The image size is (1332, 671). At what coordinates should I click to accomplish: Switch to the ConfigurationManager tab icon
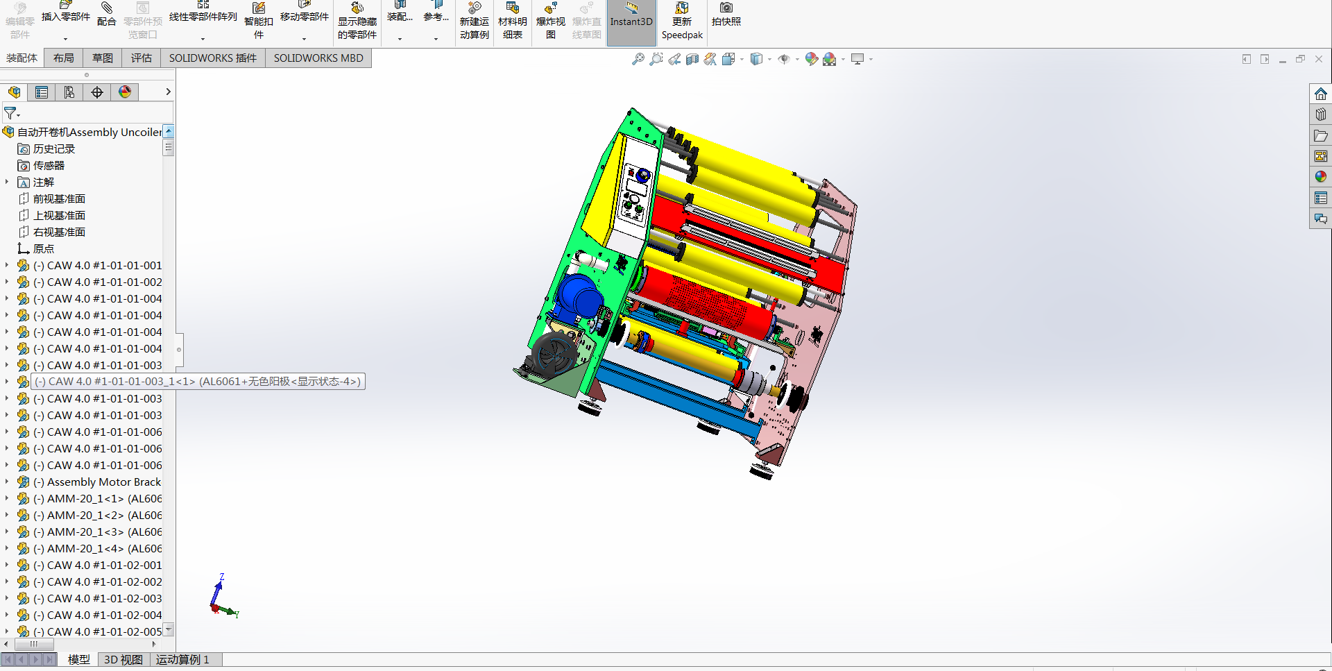(x=69, y=92)
